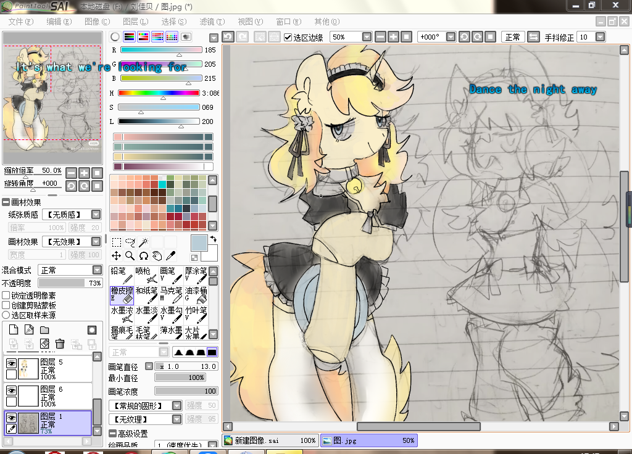Viewport: 632px width, 454px height.
Task: Adjust the 不透明度 opacity slider
Action: click(x=70, y=283)
